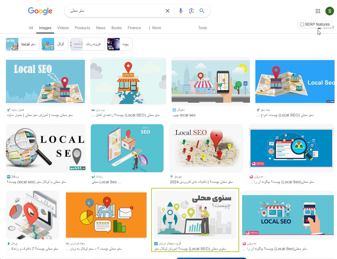
Task: Click the search query input field
Action: pyautogui.click(x=116, y=11)
